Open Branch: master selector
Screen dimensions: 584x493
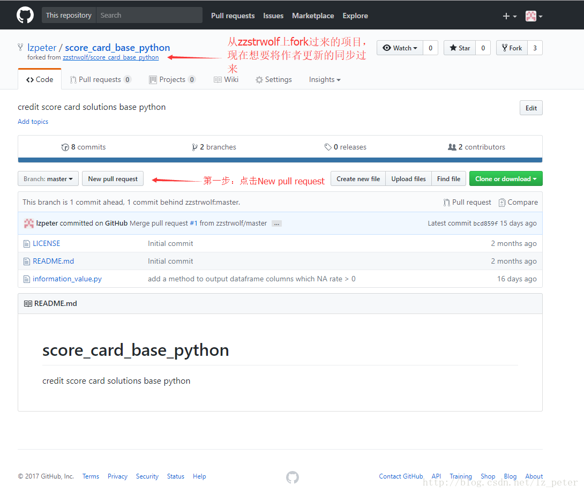[x=48, y=178]
